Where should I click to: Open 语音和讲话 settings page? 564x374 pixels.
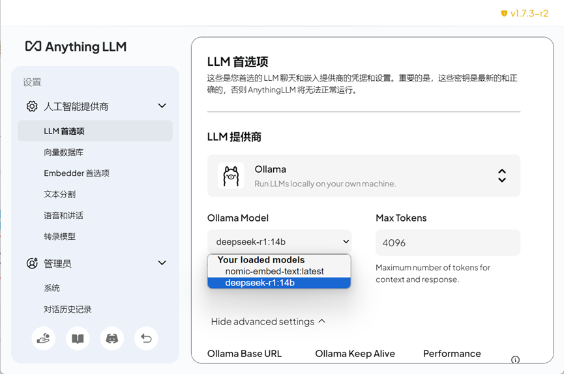[63, 216]
